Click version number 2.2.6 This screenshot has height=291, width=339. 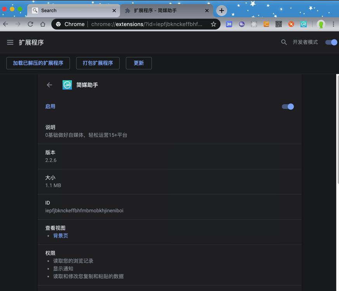(51, 160)
